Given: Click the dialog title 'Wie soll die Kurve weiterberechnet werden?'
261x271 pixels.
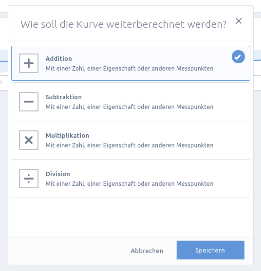Looking at the screenshot, I should click(124, 24).
